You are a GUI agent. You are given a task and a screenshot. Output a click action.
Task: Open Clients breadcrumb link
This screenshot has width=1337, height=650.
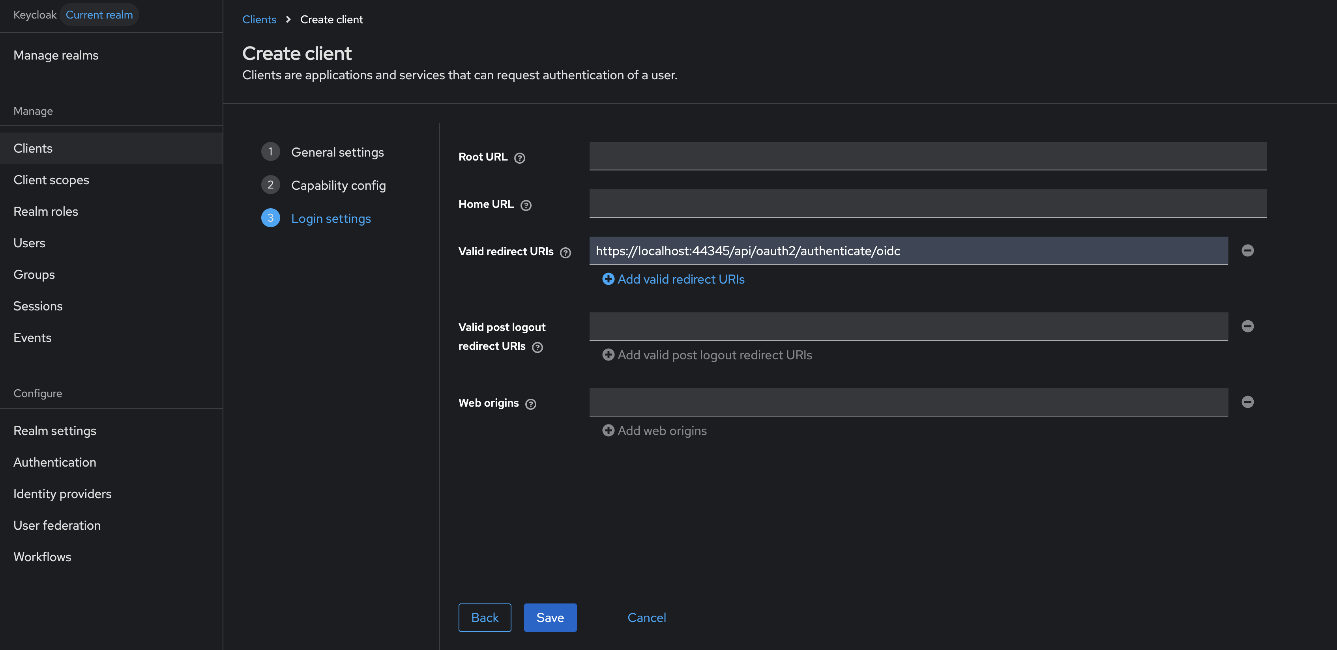click(259, 19)
